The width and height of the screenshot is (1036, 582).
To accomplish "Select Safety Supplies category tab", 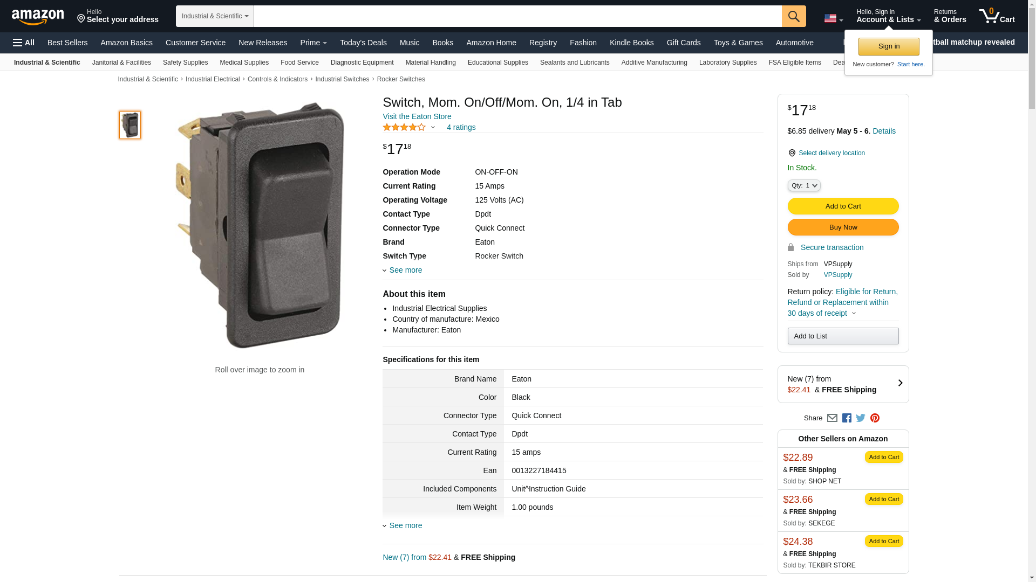I will coord(185,63).
